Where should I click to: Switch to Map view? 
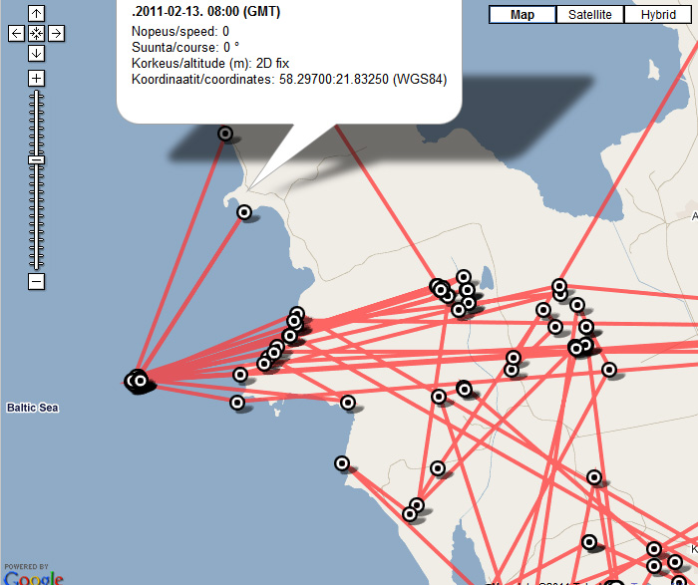(x=522, y=14)
